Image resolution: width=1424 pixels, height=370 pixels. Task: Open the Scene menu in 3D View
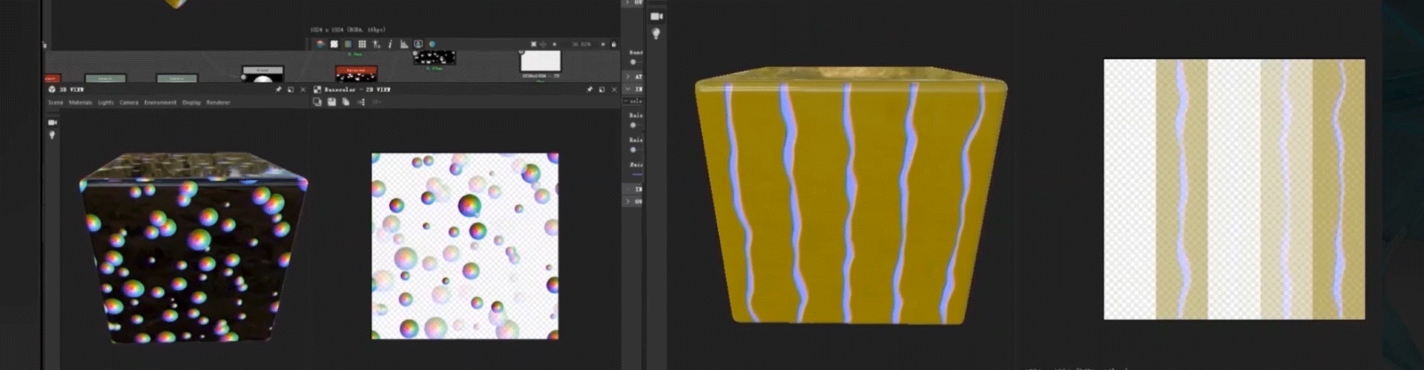click(x=56, y=103)
